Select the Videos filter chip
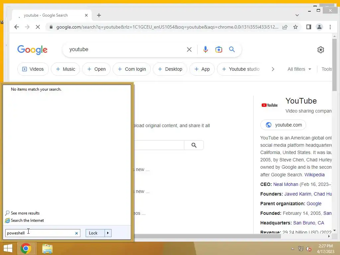Viewport: 340px width, 255px height. [x=33, y=69]
